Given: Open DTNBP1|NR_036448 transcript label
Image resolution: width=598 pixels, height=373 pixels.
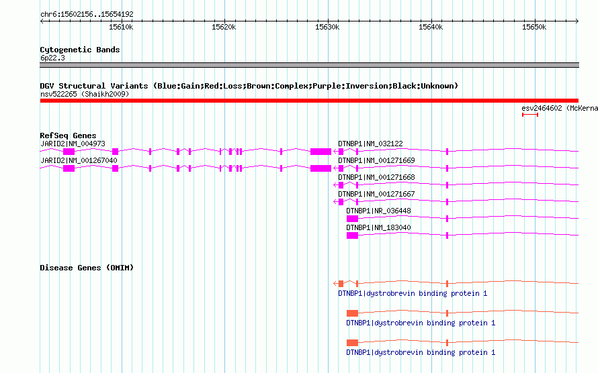Looking at the screenshot, I should [x=379, y=211].
